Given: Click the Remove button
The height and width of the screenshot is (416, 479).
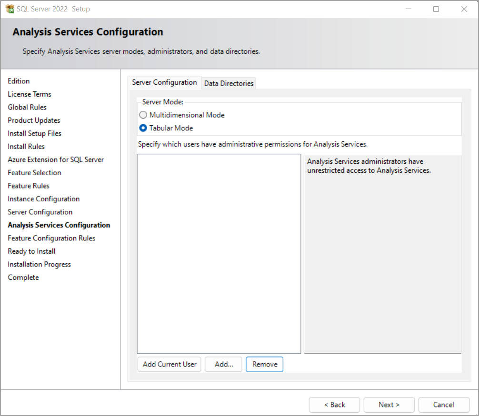Looking at the screenshot, I should coord(264,364).
